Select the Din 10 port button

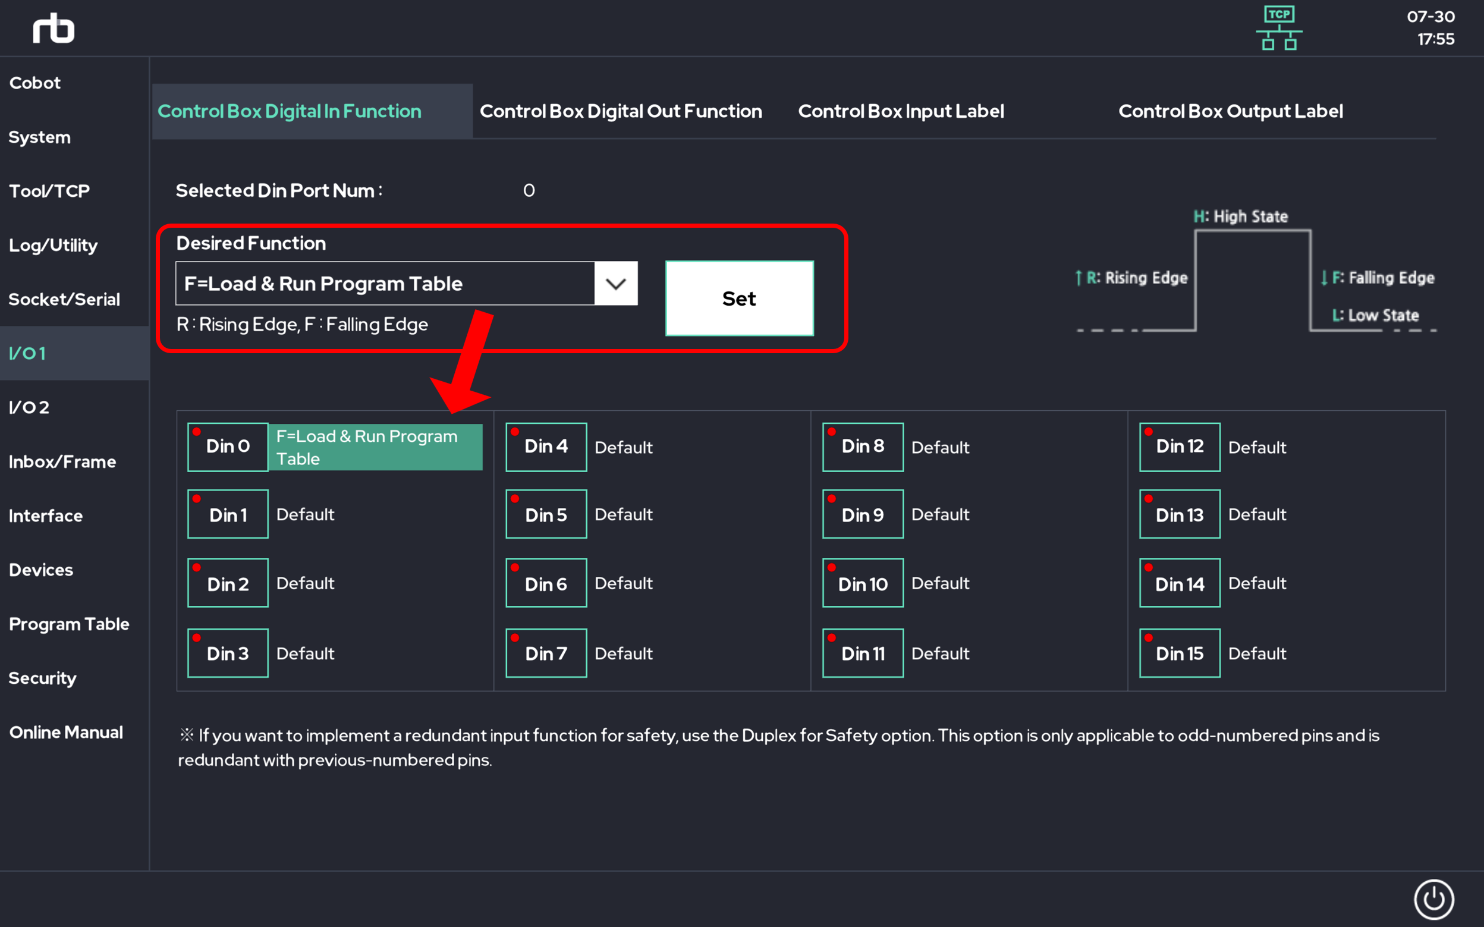[x=863, y=583]
